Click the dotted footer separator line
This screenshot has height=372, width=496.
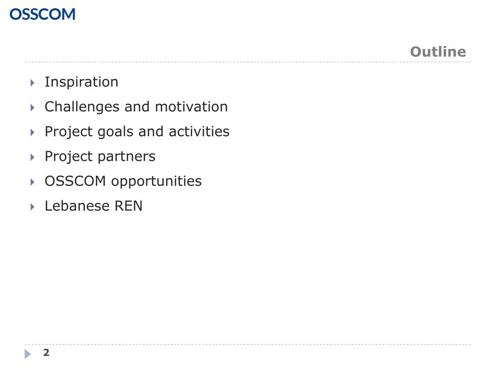[x=248, y=344]
